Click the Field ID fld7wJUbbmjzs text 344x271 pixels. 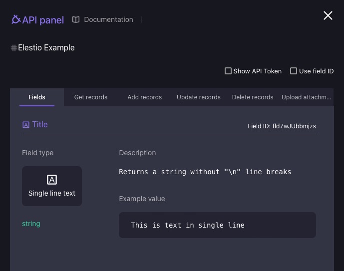point(282,126)
